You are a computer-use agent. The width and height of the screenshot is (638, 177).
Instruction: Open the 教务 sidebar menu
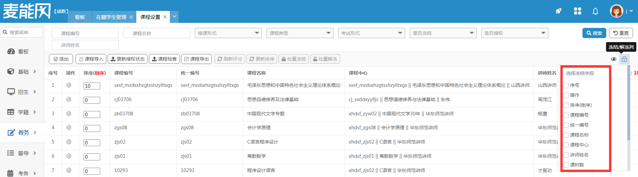[22, 133]
